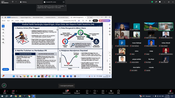
Task: Click the page down arrow in Acrobat
Action: 110,61
